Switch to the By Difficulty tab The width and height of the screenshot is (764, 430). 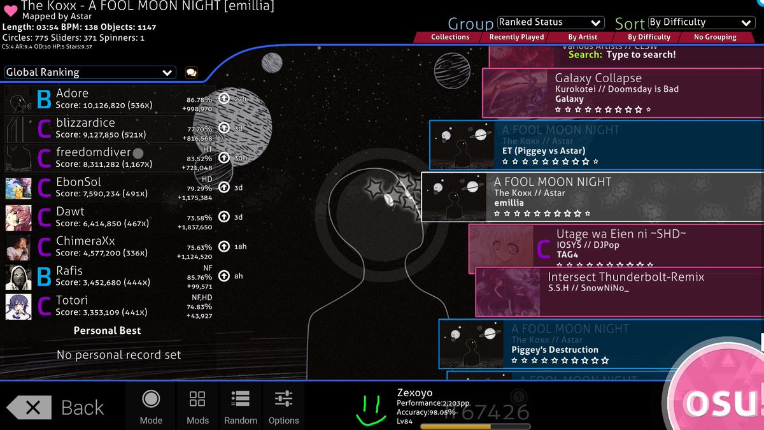pyautogui.click(x=649, y=37)
